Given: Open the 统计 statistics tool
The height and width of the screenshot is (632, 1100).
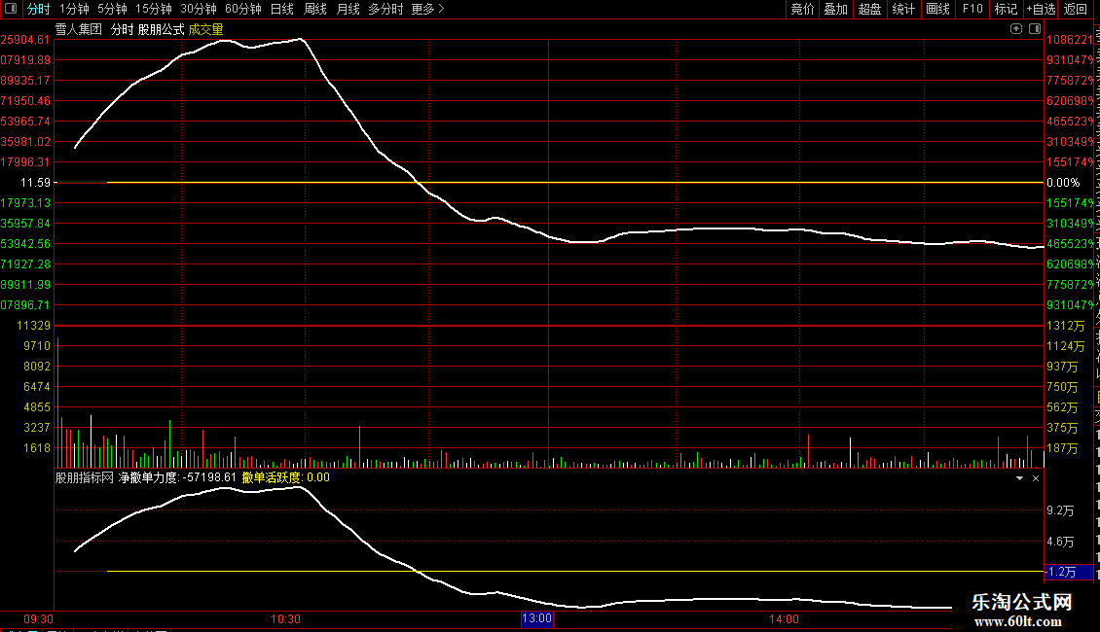Looking at the screenshot, I should point(902,9).
